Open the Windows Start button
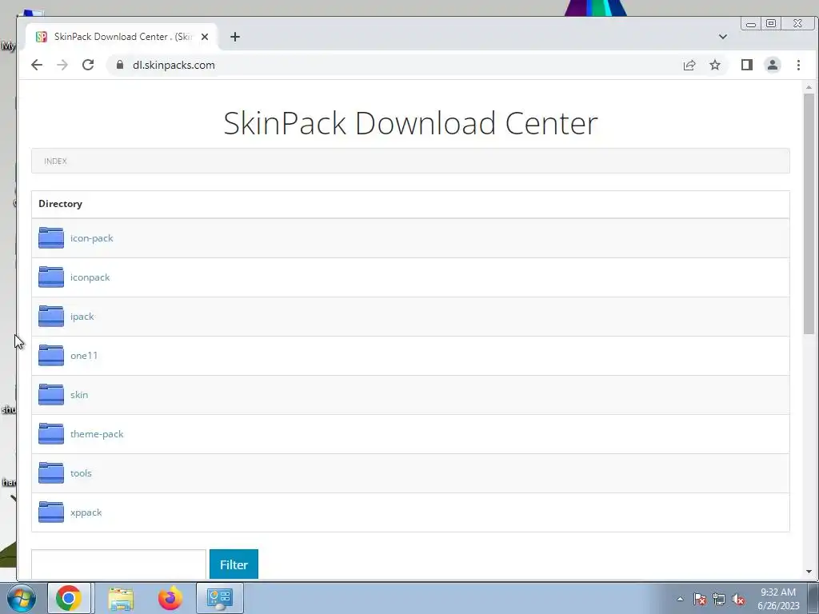Viewport: 819px width, 614px height. tap(22, 598)
